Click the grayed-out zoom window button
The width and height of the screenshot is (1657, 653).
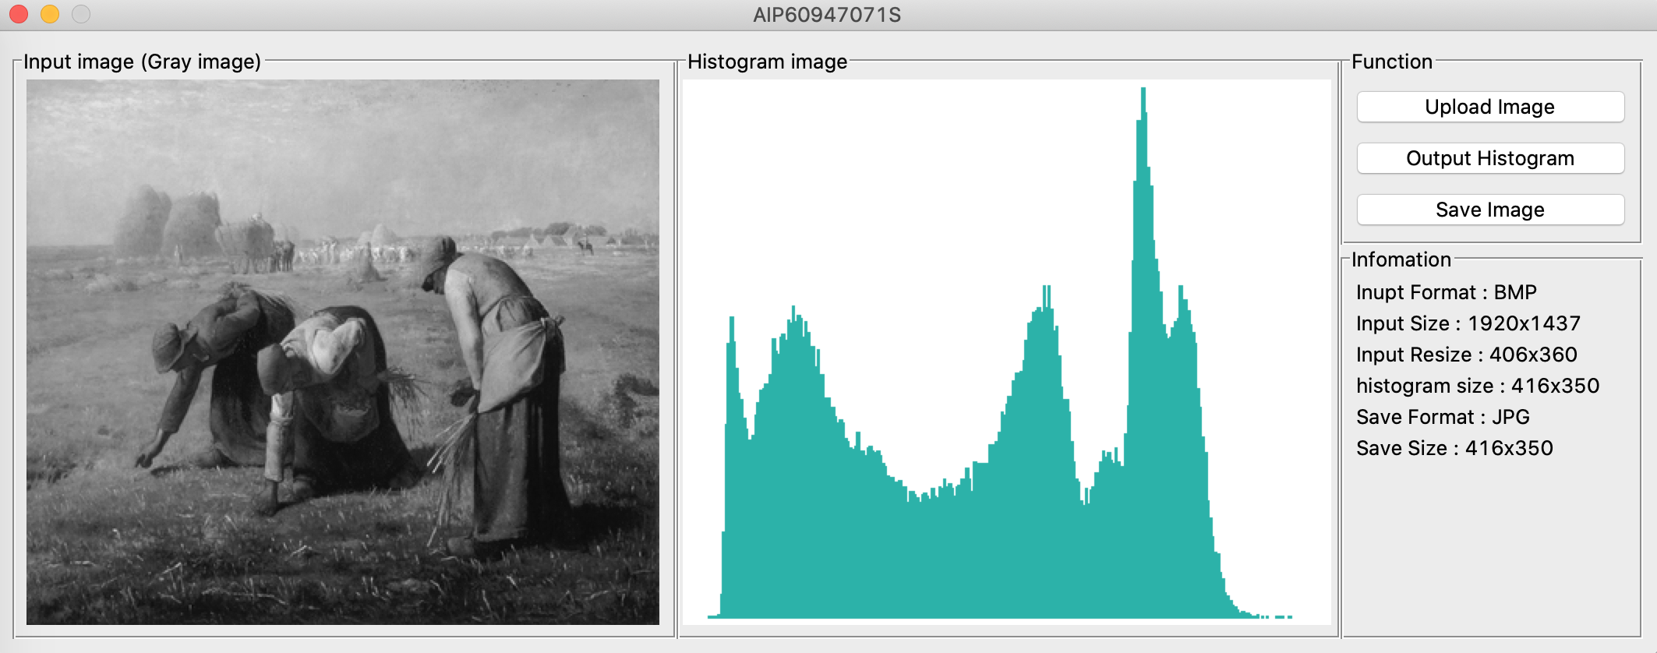81,14
